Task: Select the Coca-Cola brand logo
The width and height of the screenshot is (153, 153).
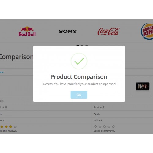Action: pyautogui.click(x=108, y=32)
